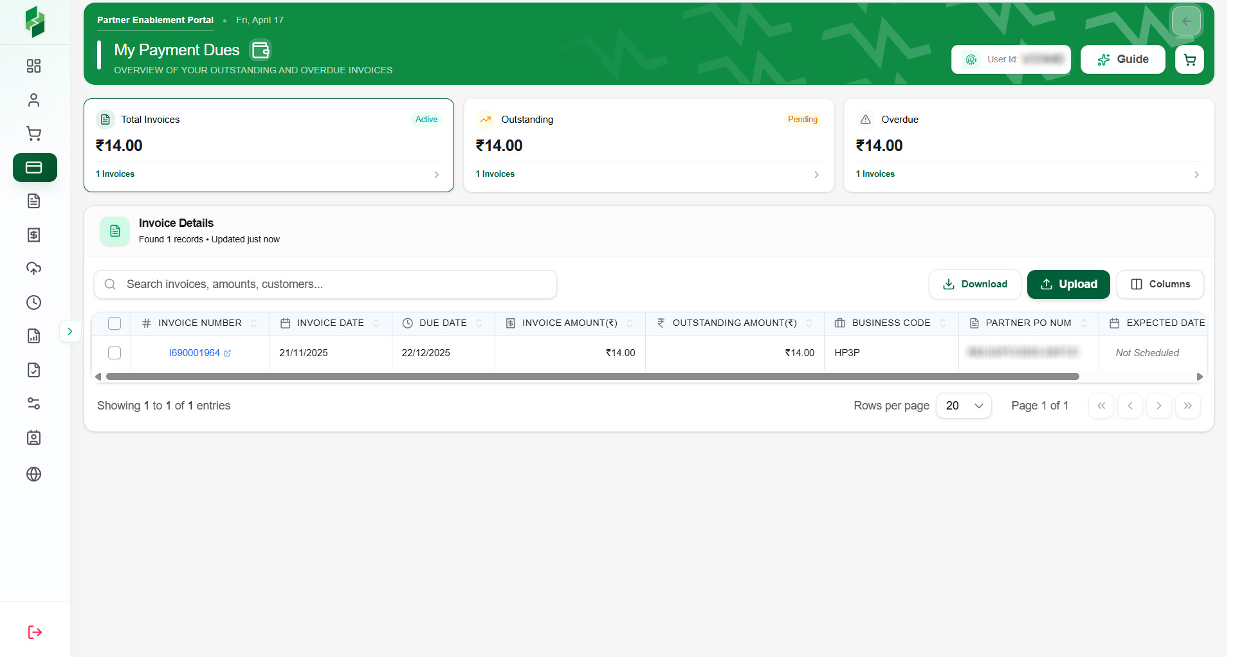Click the horizontal table scrollbar
The image size is (1235, 657).
click(x=592, y=377)
